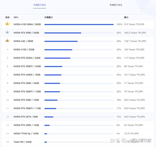Switch to the 单精算力排名 tab
Viewport: 156px width, 147px height.
[116, 5]
